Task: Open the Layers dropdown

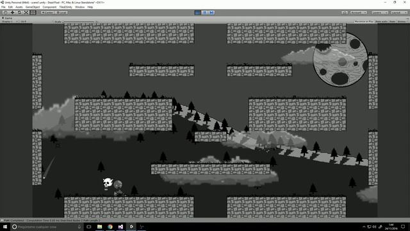Action: (x=379, y=13)
